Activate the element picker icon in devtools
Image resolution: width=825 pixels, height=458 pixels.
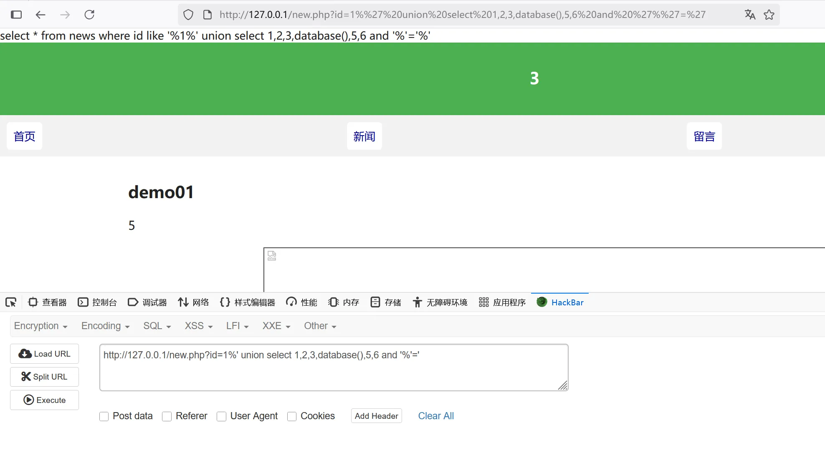pyautogui.click(x=11, y=302)
